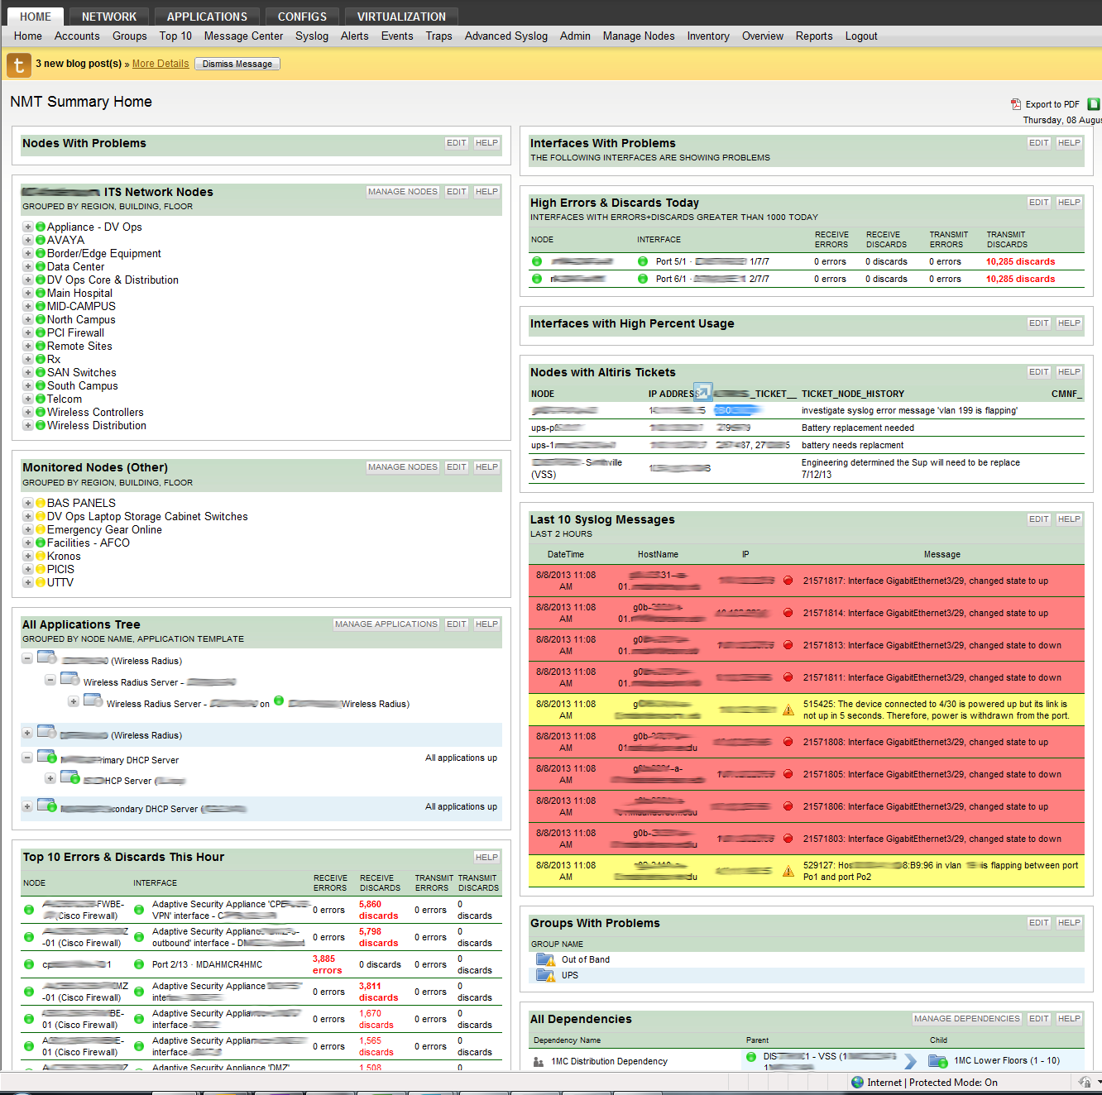
Task: Click the Internet zone globe in status bar
Action: pos(858,1083)
